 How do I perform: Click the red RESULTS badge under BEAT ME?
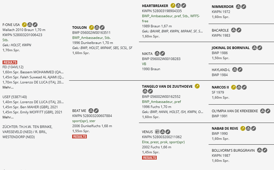point(79,136)
